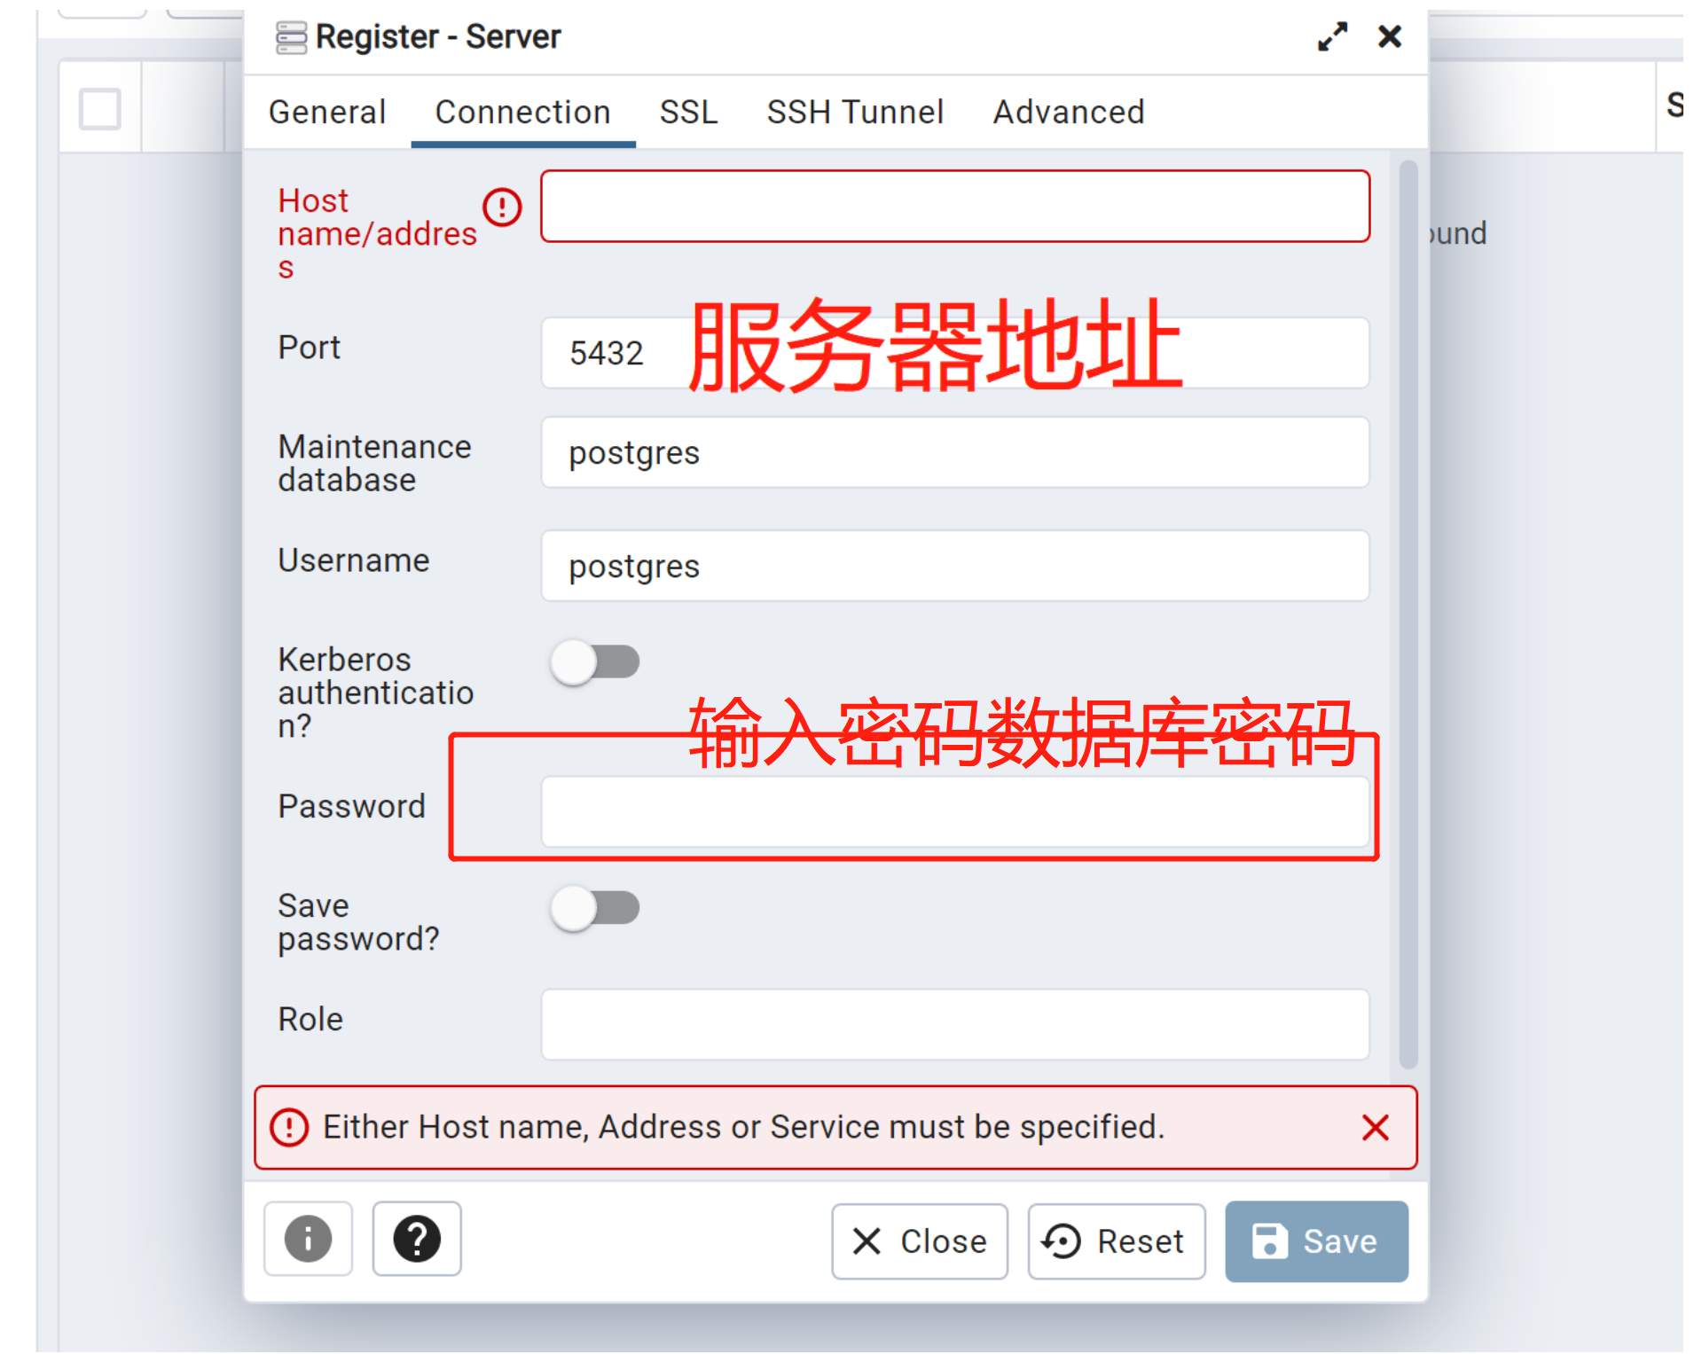The image size is (1694, 1354).
Task: Dismiss the error banner with red X
Action: click(1375, 1128)
